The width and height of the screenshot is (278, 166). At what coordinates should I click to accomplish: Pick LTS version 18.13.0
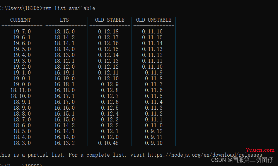coord(64,55)
